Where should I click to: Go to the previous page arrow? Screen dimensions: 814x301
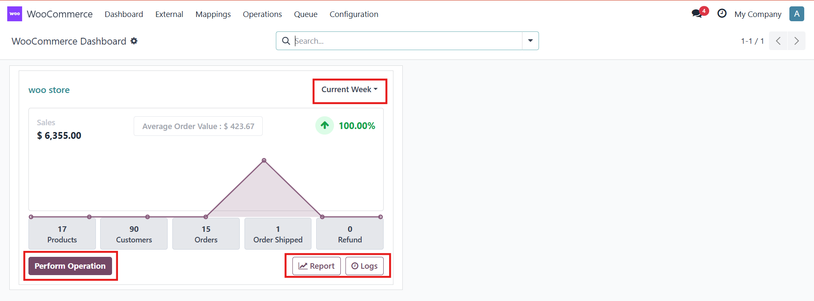[778, 41]
